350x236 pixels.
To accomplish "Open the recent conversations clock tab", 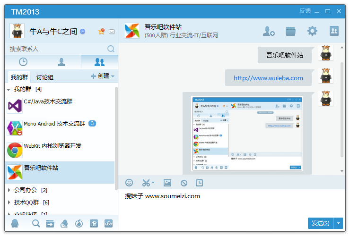I will (23, 62).
